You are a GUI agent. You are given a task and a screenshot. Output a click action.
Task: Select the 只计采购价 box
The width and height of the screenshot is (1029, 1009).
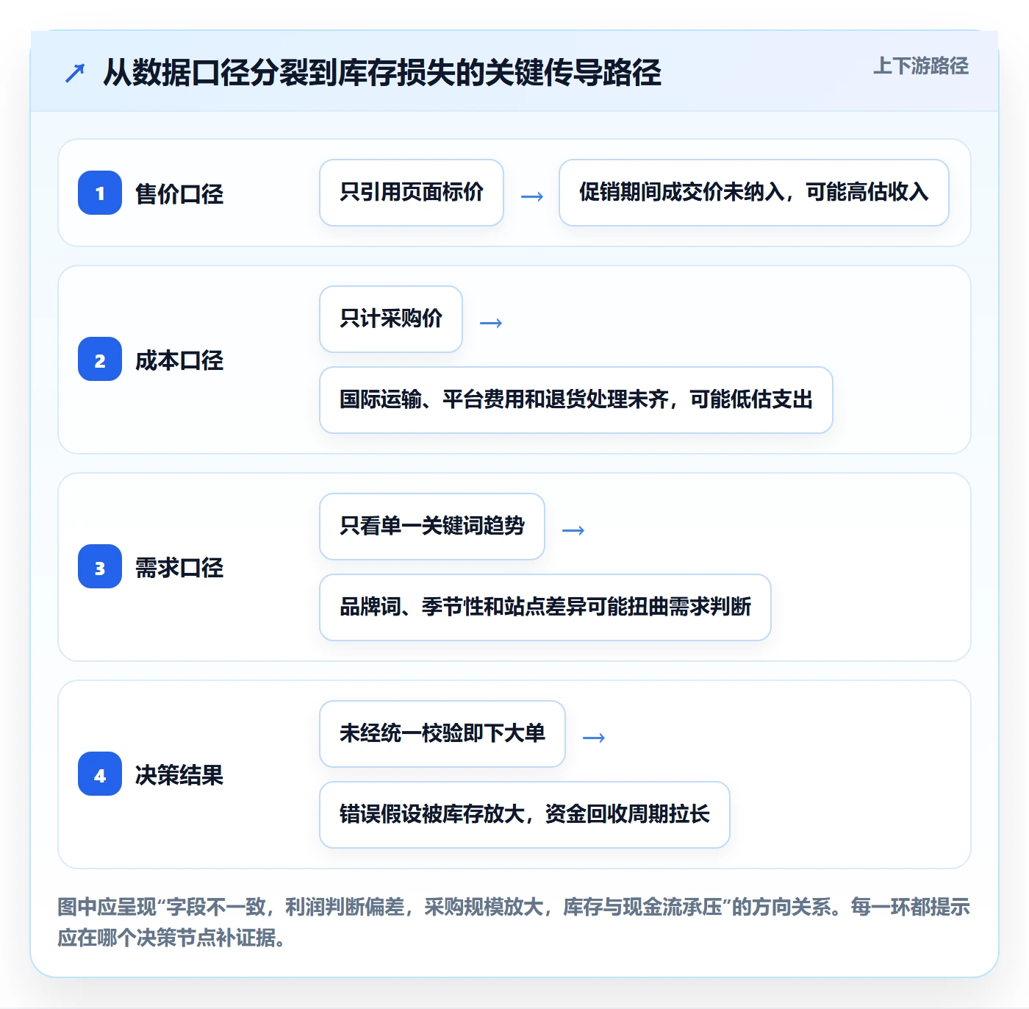[x=391, y=319]
